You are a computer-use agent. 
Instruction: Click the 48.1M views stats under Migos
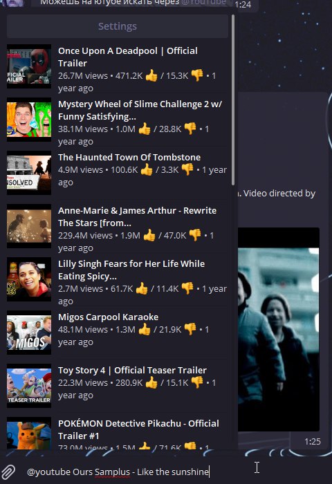point(133,335)
